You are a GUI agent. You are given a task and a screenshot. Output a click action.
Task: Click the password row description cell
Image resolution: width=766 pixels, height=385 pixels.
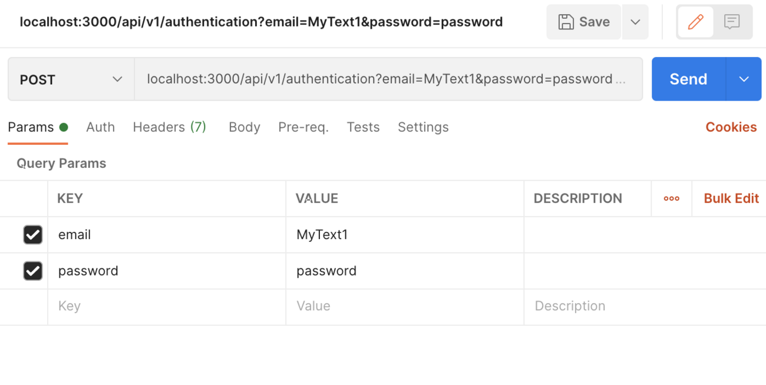(645, 271)
